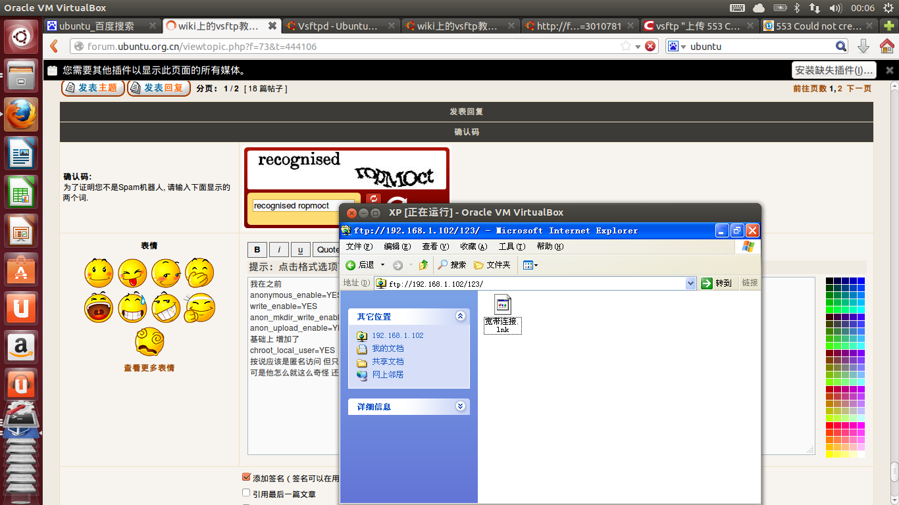This screenshot has width=899, height=505.
Task: Launch Firefox from the Ubuntu dock
Action: pos(21,114)
